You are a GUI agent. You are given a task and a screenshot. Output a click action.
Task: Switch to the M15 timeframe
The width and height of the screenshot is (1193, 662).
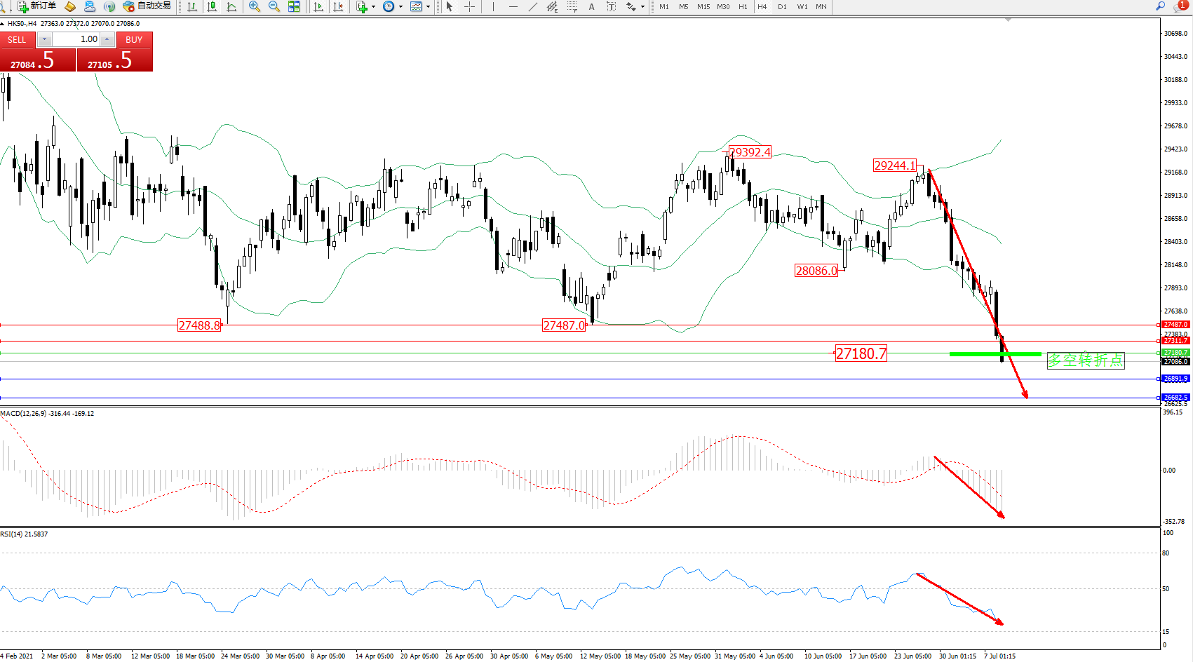pos(703,6)
